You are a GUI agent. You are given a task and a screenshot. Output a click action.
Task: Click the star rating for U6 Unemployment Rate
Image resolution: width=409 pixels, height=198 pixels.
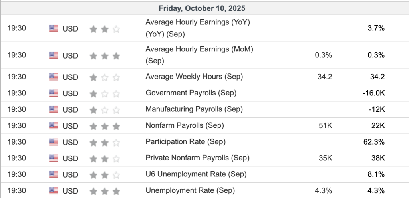[x=105, y=174]
